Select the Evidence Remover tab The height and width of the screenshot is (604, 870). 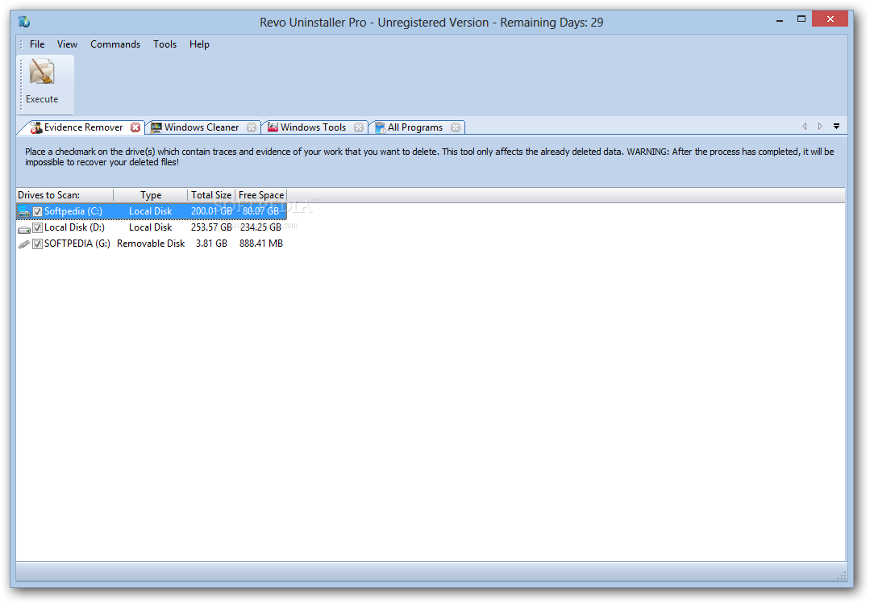[x=83, y=127]
